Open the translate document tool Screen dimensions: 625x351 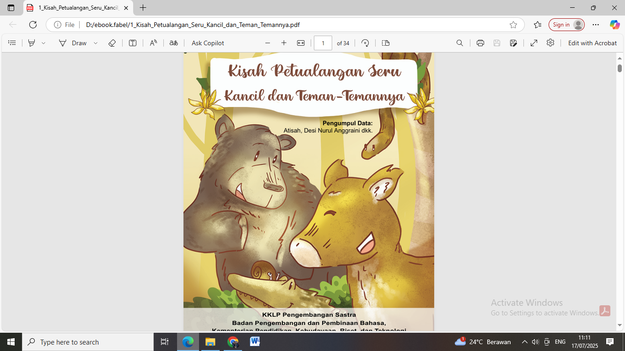(x=173, y=43)
